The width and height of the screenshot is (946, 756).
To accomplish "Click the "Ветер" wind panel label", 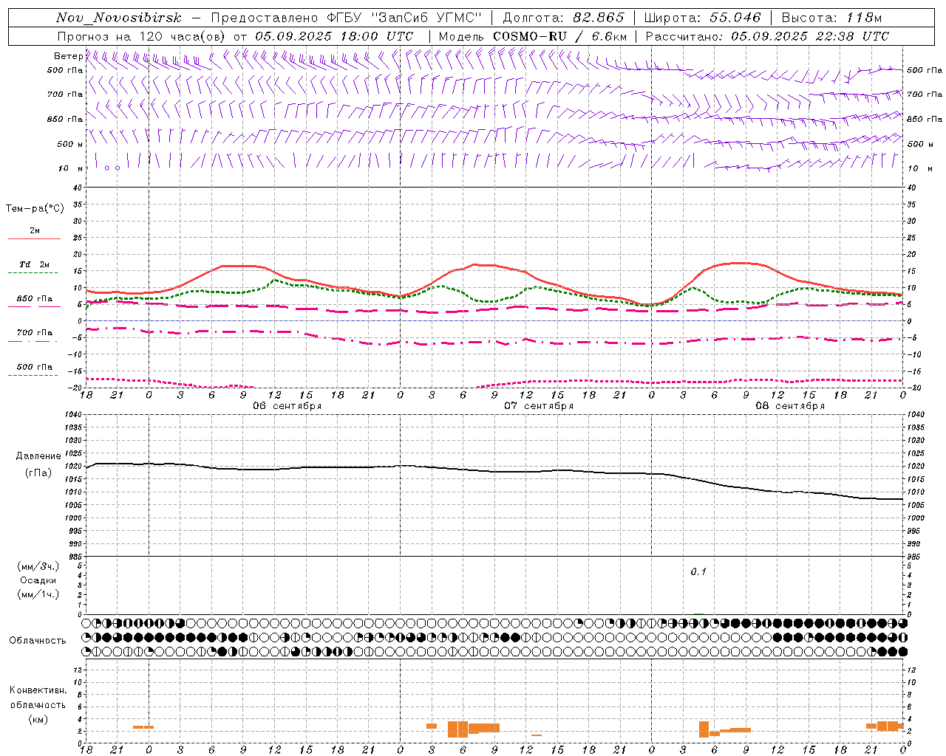I will [x=68, y=56].
